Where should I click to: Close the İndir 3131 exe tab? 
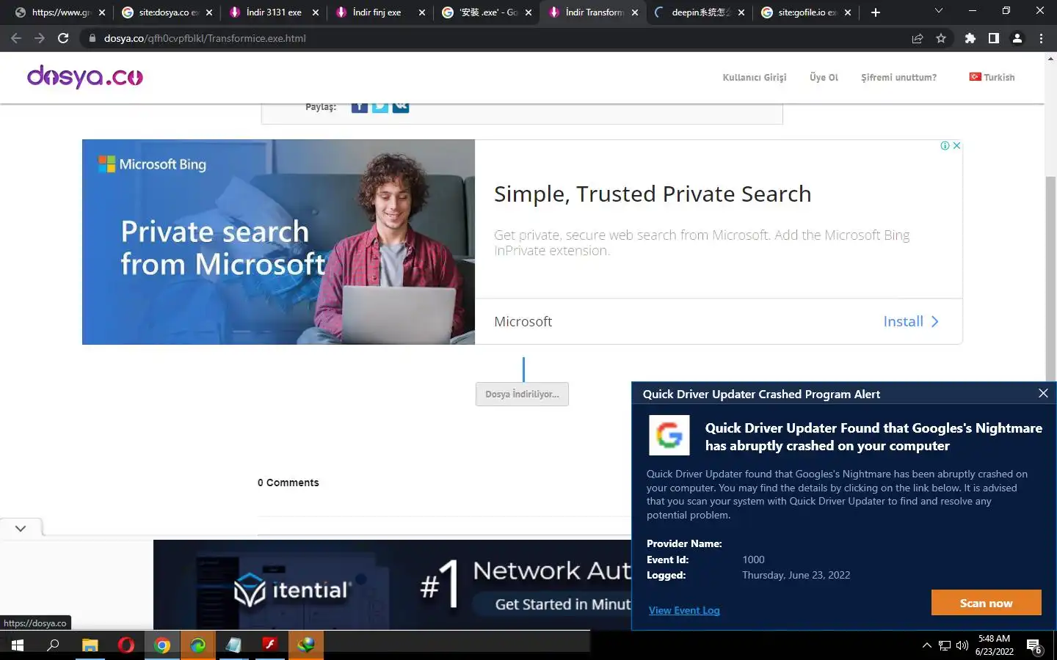[x=316, y=12]
